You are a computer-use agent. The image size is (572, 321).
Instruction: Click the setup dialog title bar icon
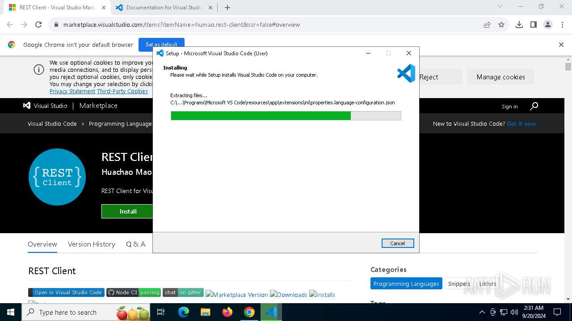click(x=160, y=53)
